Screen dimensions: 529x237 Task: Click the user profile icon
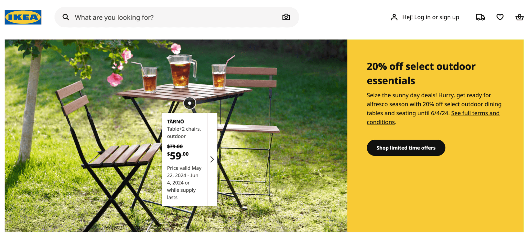pyautogui.click(x=394, y=17)
